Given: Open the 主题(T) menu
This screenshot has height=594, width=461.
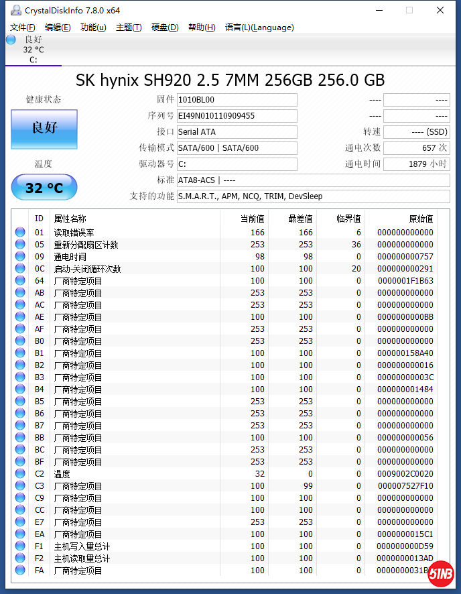Looking at the screenshot, I should (129, 27).
